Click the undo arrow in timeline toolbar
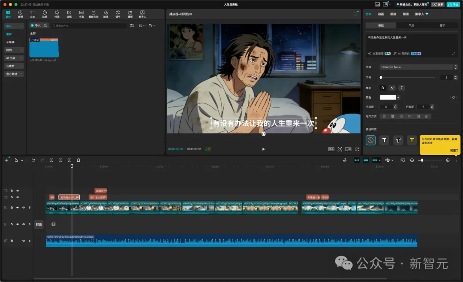The width and height of the screenshot is (463, 282). 33,160
